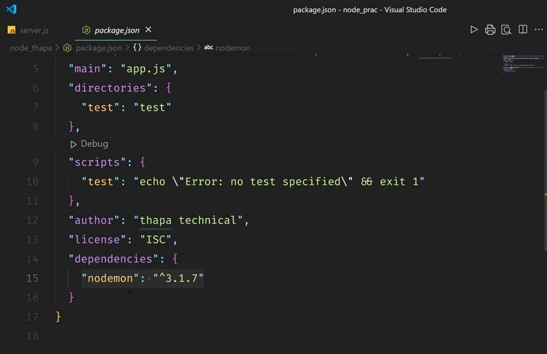Click line number 17 in the gutter
Viewport: 547px width, 354px height.
point(32,317)
